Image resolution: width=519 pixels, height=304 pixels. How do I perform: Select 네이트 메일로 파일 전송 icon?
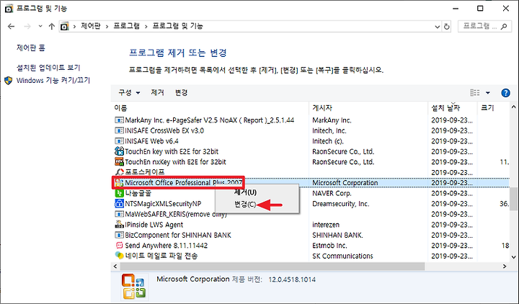(x=119, y=256)
